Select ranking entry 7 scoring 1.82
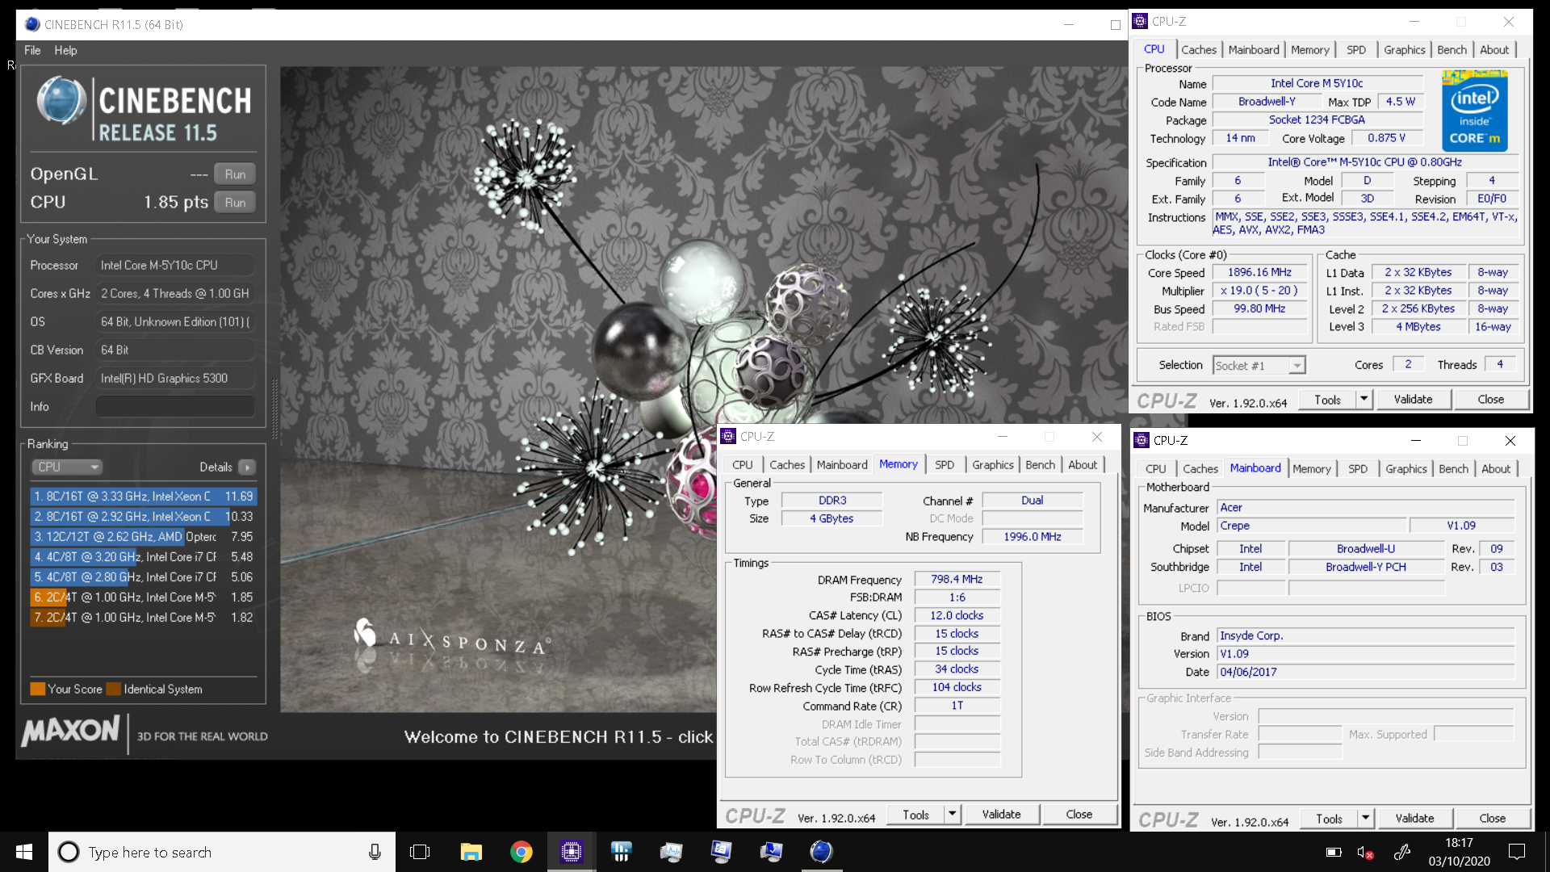 tap(144, 618)
